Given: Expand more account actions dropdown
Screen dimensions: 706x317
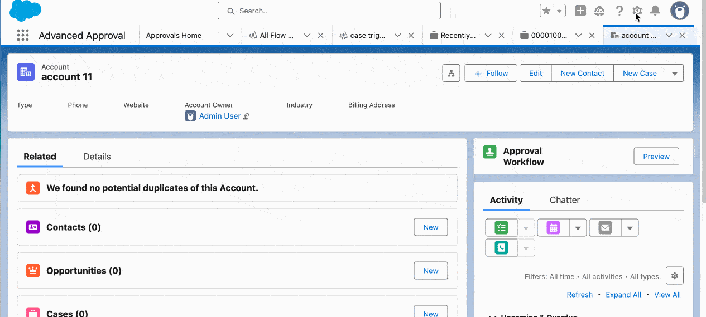Looking at the screenshot, I should [675, 73].
